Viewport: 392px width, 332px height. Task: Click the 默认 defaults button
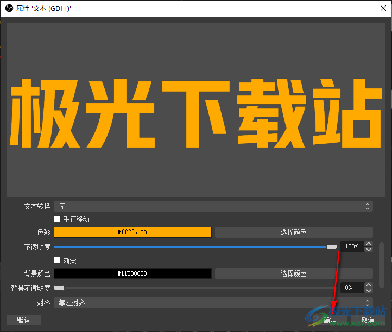coord(24,320)
